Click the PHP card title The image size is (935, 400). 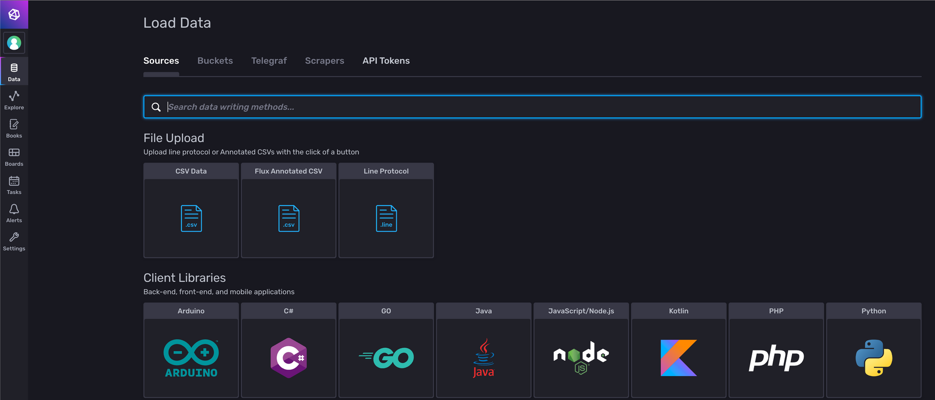tap(777, 311)
